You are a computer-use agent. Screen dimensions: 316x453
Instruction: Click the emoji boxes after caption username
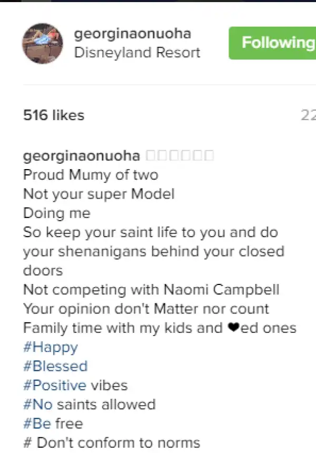pos(179,156)
